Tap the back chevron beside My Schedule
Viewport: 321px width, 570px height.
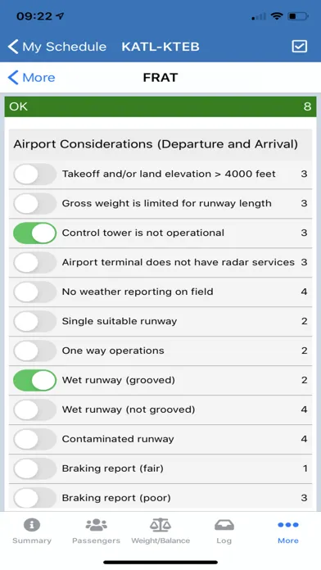13,47
